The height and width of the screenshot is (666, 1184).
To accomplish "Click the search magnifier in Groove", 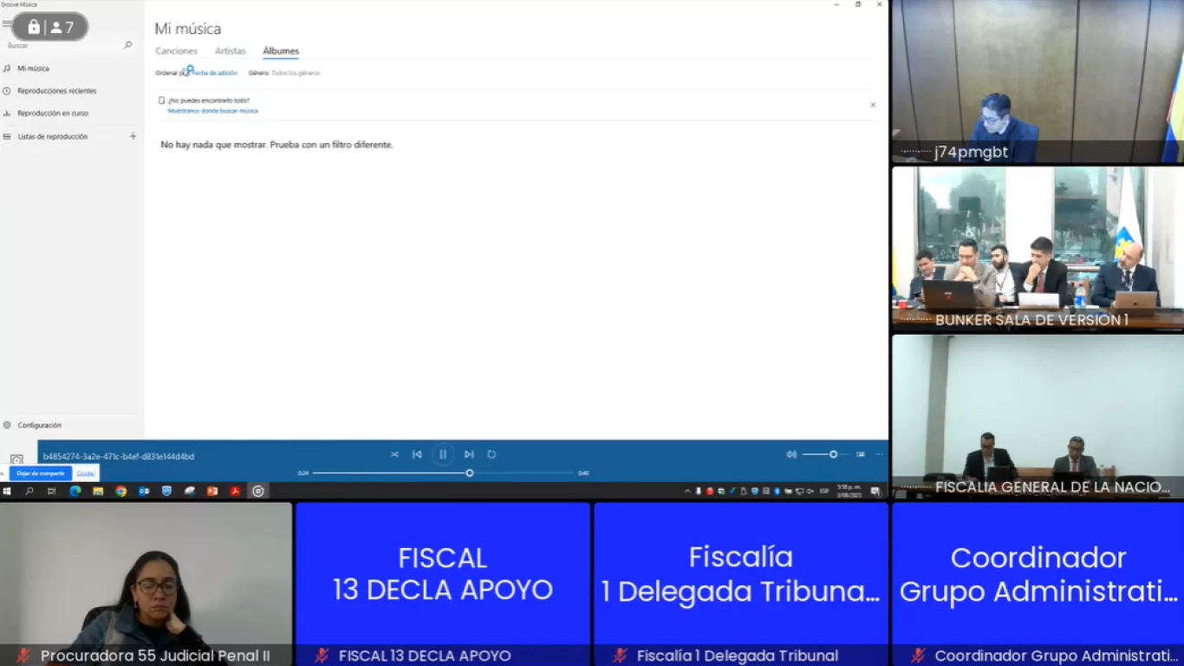I will (x=127, y=45).
